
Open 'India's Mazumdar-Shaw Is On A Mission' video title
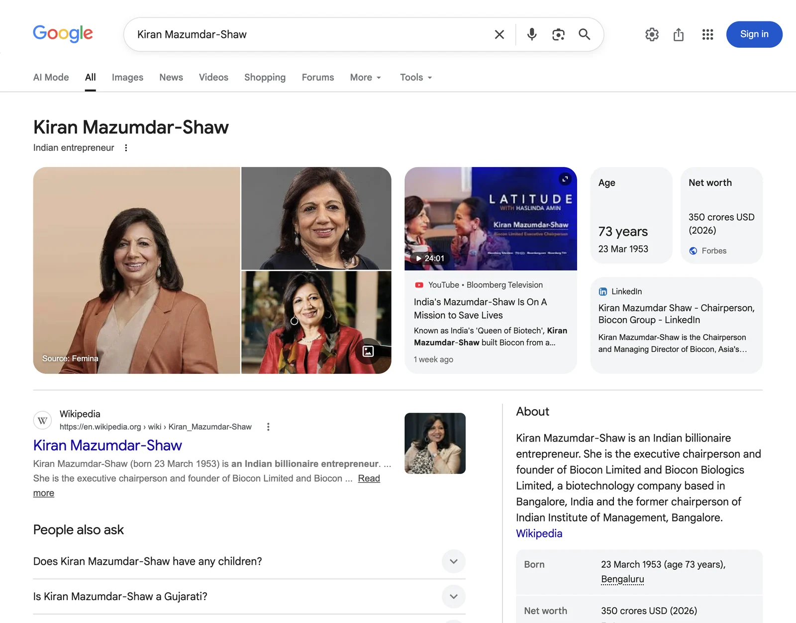click(481, 308)
